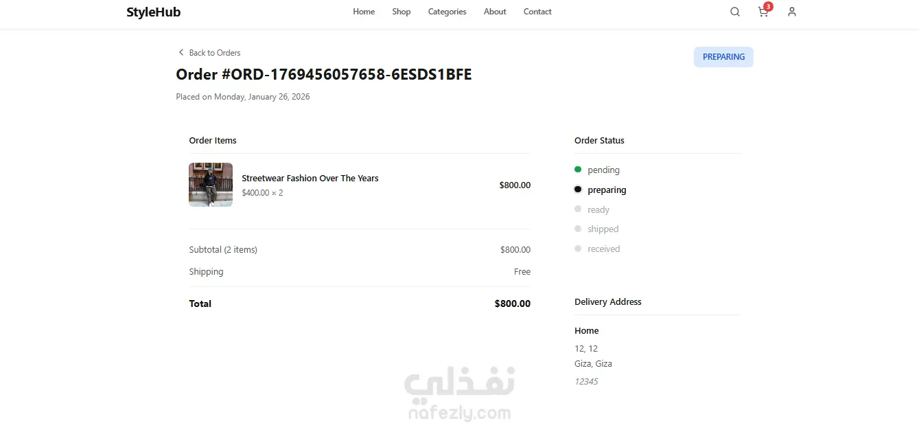Click the green pending status dot
The width and height of the screenshot is (919, 423).
click(578, 170)
